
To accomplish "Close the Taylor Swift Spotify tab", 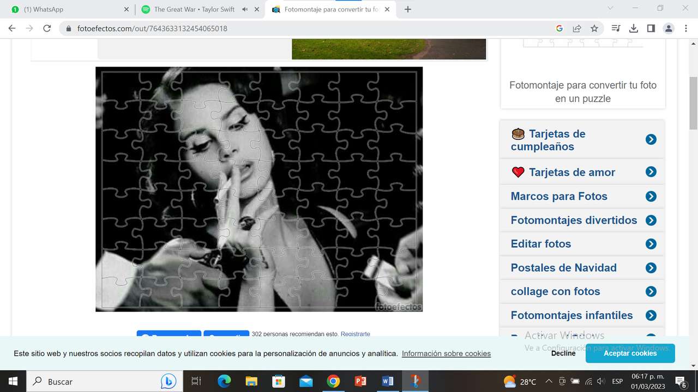I will coord(257,9).
